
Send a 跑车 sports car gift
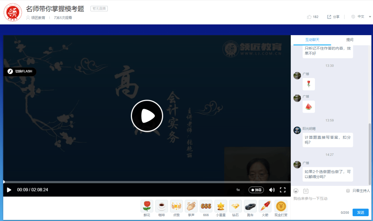250,209
